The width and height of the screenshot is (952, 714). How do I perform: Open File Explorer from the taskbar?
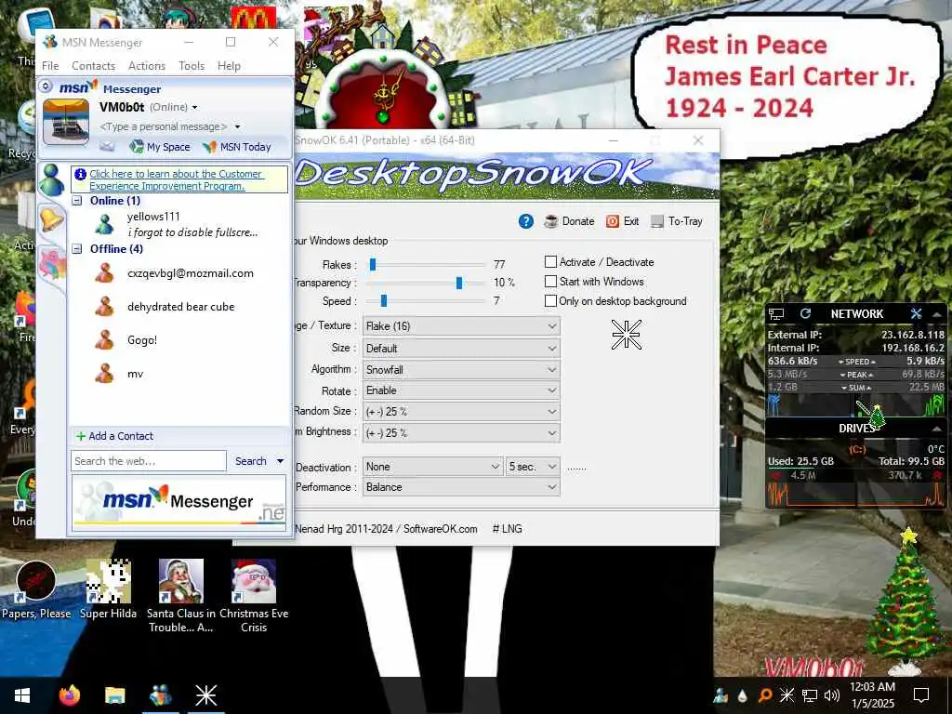click(114, 695)
